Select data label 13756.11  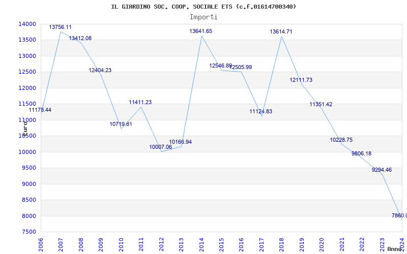pos(60,27)
